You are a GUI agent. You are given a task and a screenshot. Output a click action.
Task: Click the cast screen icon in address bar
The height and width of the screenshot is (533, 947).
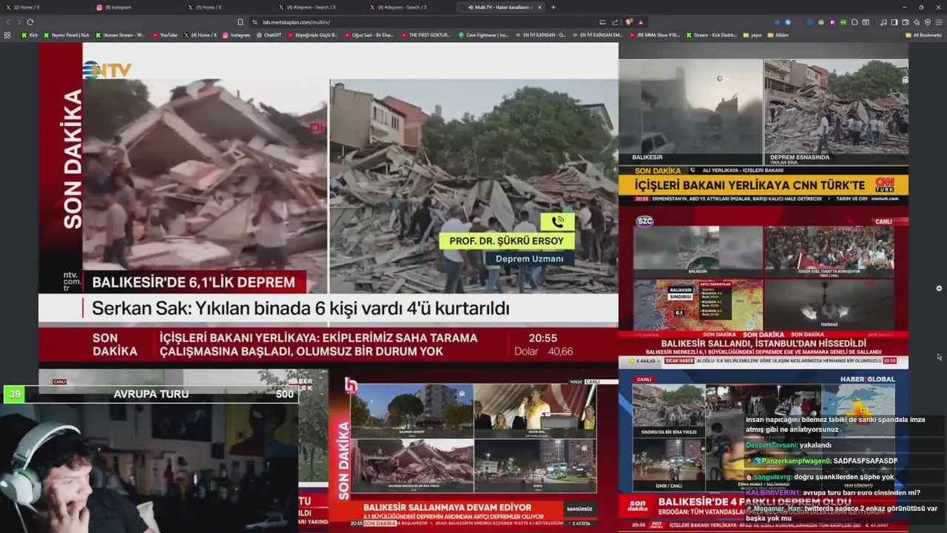(x=602, y=22)
